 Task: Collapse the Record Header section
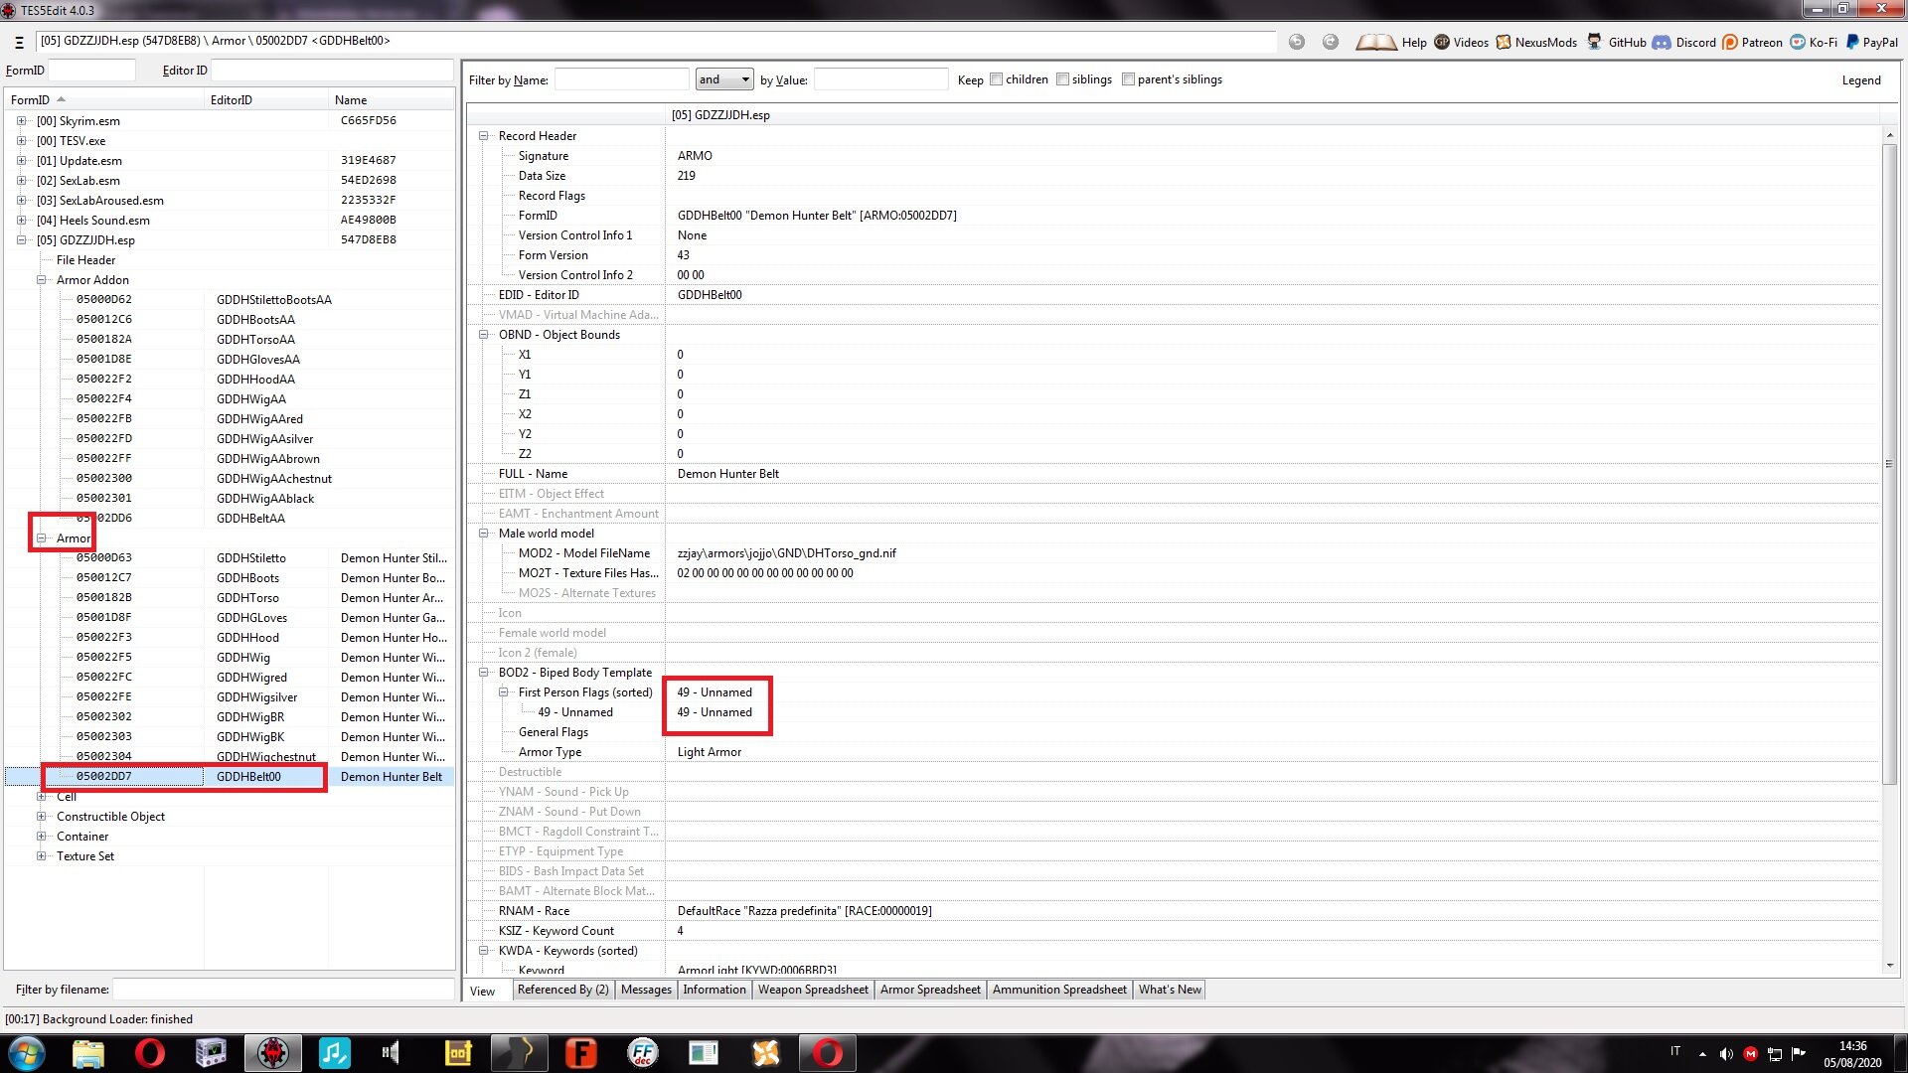(x=484, y=136)
